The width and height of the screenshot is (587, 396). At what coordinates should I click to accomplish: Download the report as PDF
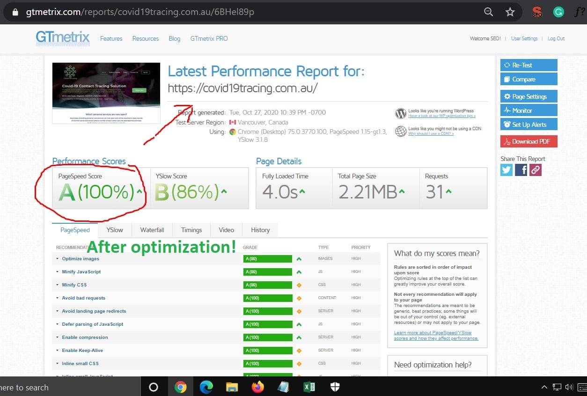(528, 141)
